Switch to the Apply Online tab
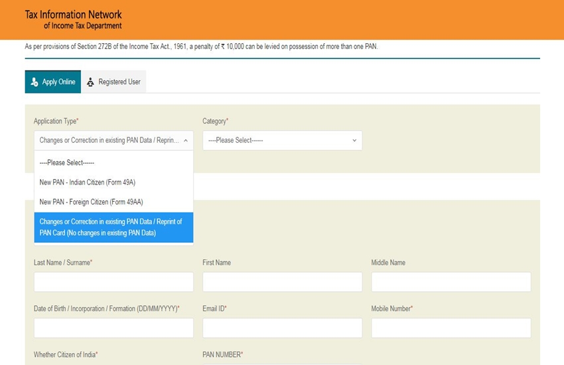 pyautogui.click(x=53, y=82)
